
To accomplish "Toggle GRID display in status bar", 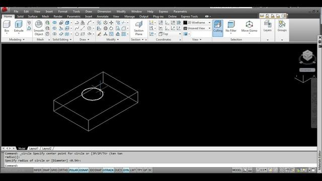I will (54, 170).
